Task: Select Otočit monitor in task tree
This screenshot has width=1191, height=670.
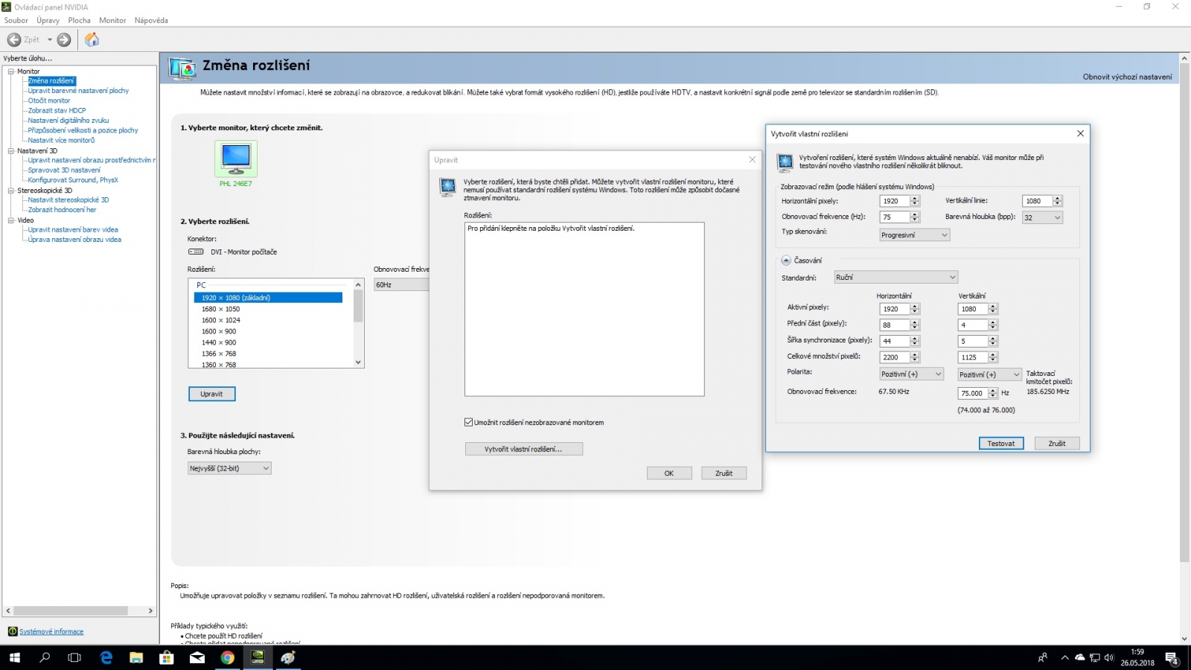Action: (x=49, y=100)
